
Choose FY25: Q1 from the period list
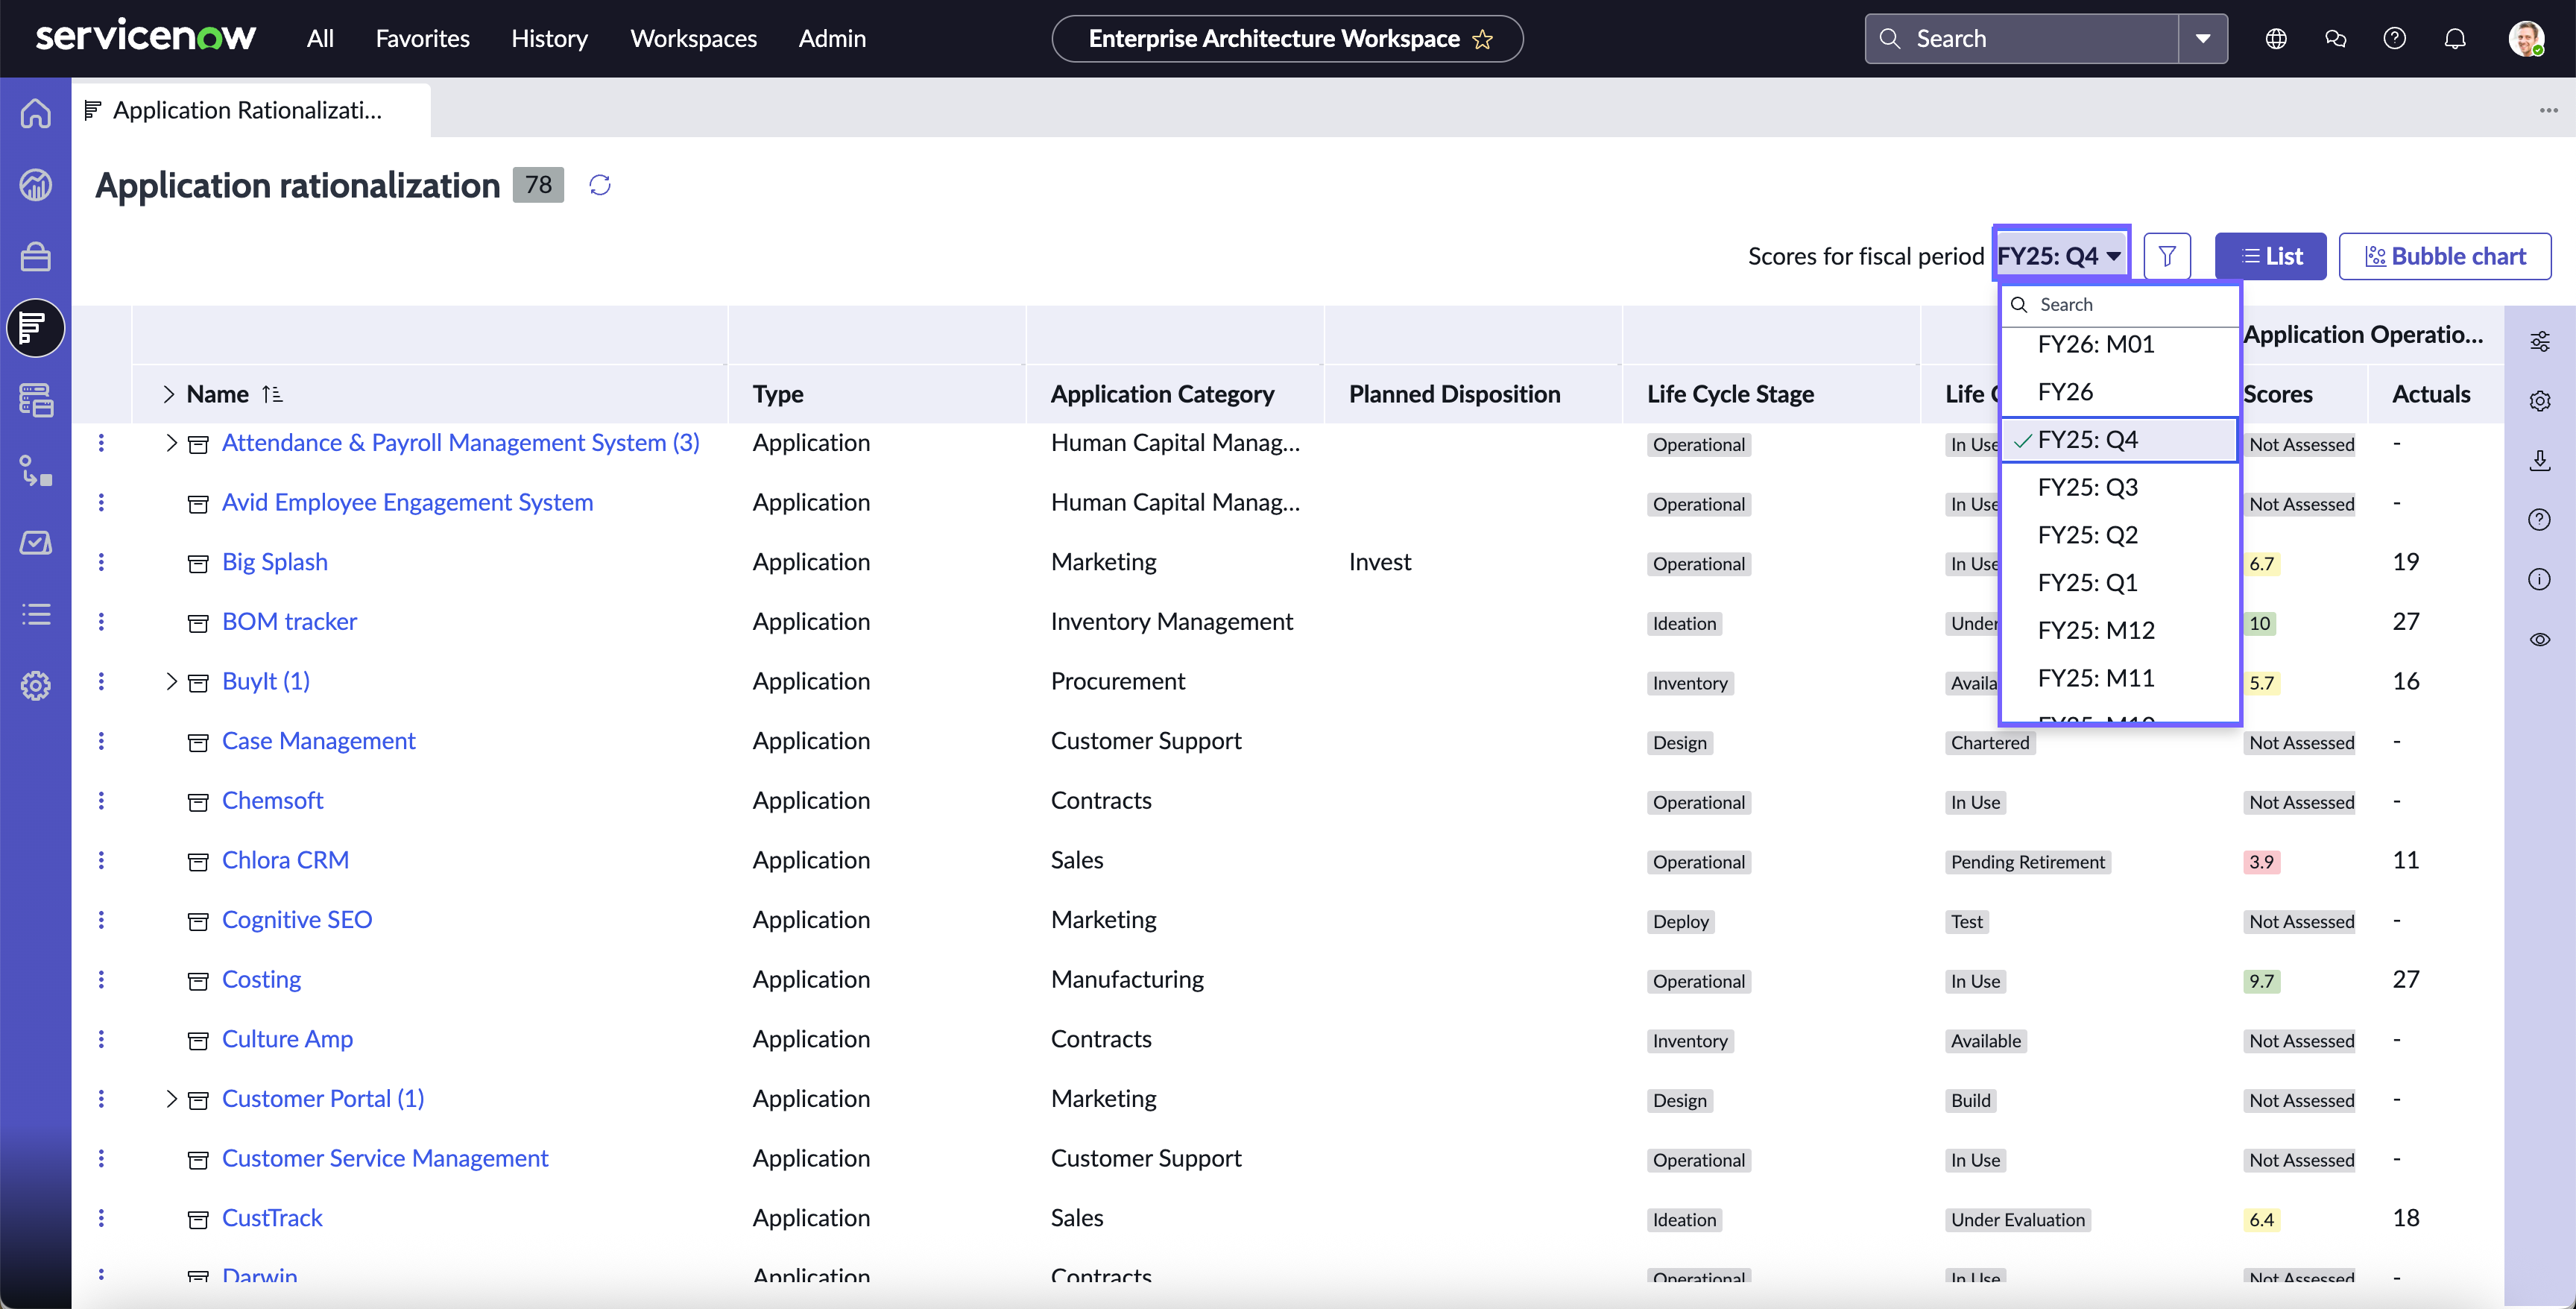pyautogui.click(x=2119, y=583)
